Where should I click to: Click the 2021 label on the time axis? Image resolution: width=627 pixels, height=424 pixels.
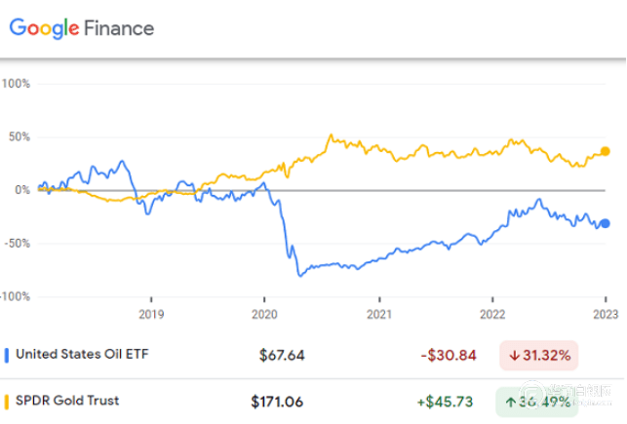[378, 314]
